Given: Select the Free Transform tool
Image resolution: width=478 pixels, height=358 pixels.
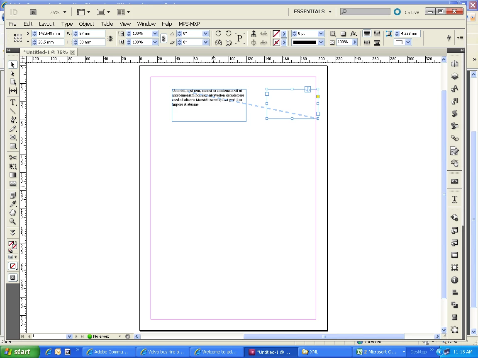Looking at the screenshot, I should pos(12,166).
